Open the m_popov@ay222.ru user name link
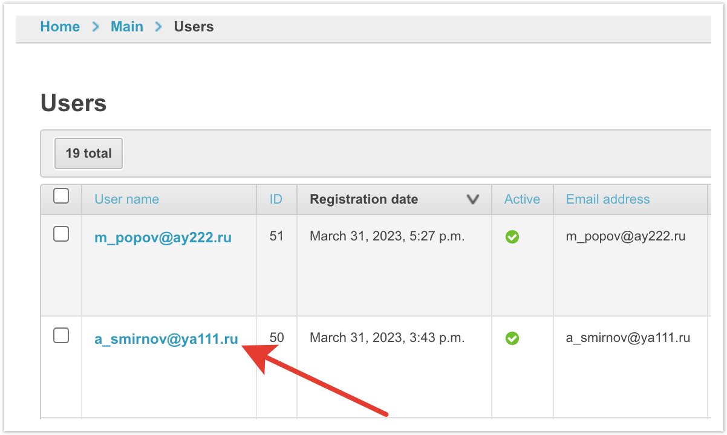The height and width of the screenshot is (435, 727). pos(163,237)
